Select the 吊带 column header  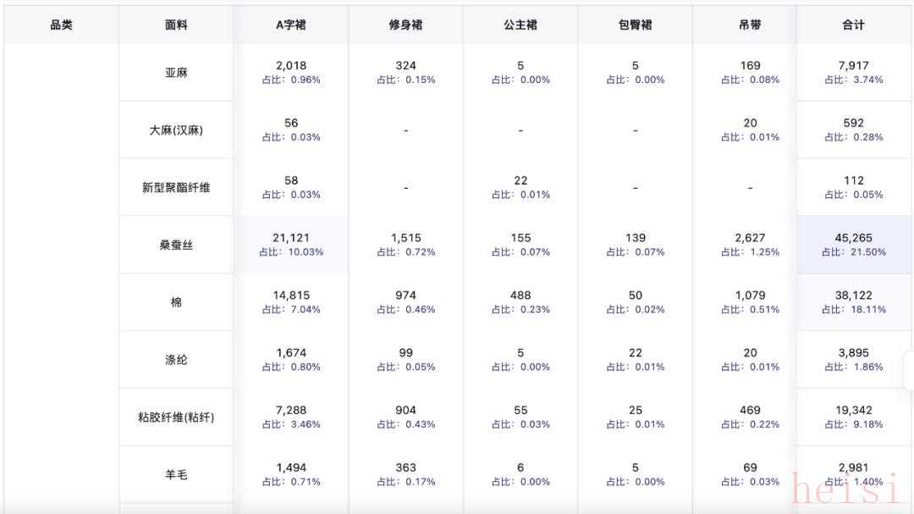pos(750,25)
